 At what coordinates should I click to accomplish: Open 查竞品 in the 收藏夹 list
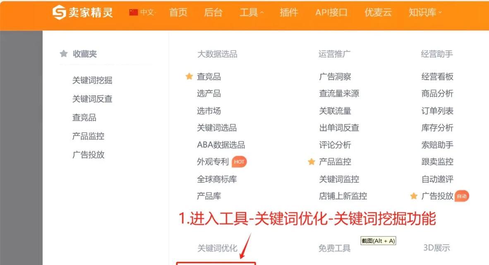(x=84, y=117)
